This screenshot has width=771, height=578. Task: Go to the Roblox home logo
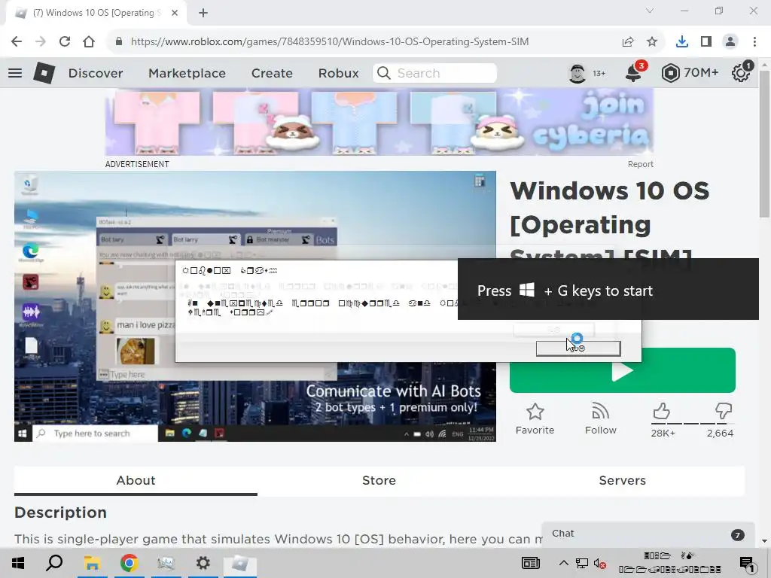[44, 73]
